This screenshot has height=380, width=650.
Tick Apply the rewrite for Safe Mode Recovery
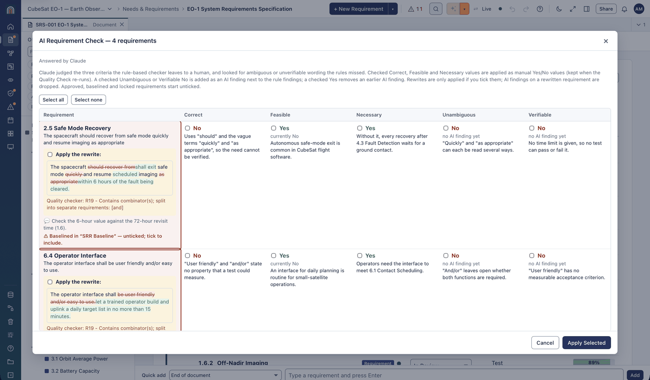(50, 154)
